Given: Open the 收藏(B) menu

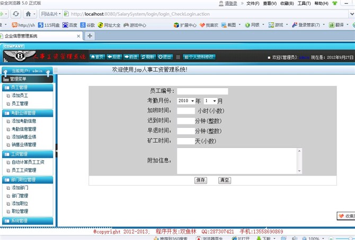Looking at the screenshot, I should click(287, 3).
